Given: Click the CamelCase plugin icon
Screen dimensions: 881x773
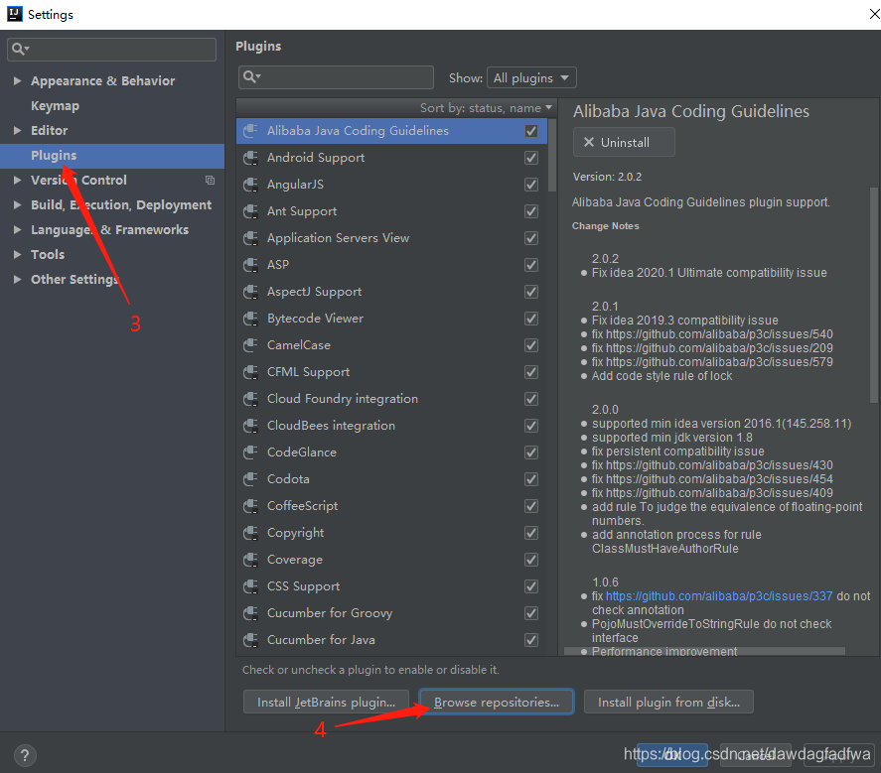Looking at the screenshot, I should 250,345.
